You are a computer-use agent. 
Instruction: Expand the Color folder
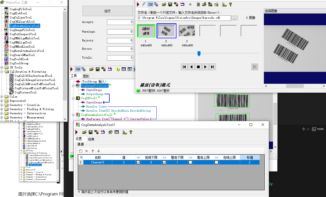tap(2, 97)
